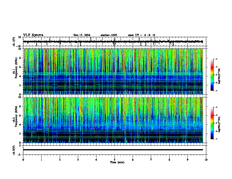The image size is (232, 179).
Task: Click time-axis tick label "9"
Action: click(x=187, y=160)
